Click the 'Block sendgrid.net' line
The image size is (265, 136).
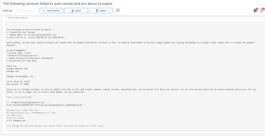pos(16,121)
